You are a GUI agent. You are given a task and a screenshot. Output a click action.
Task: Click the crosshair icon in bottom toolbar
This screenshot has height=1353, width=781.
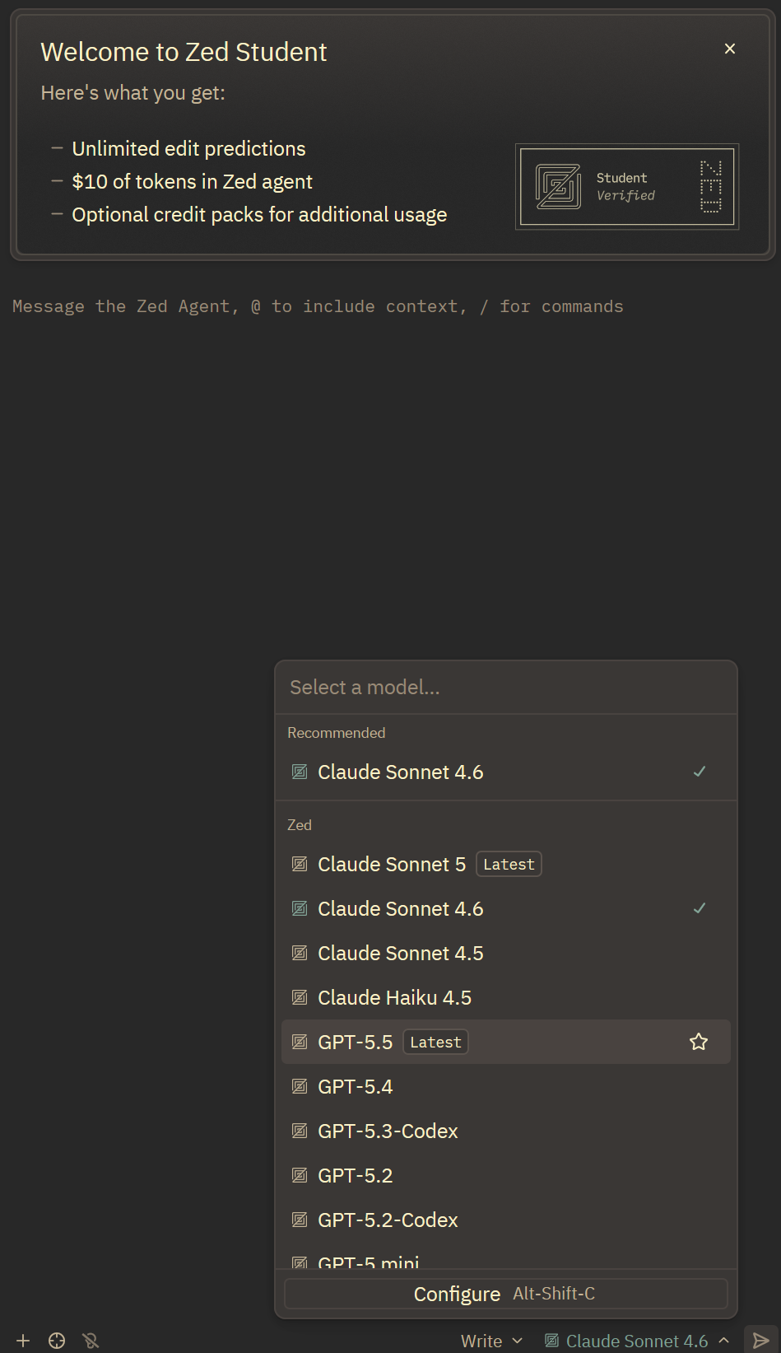(57, 1341)
